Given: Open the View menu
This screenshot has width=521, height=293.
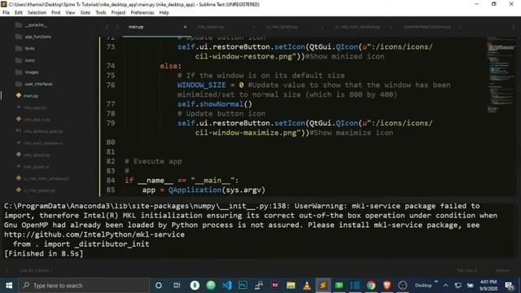Looking at the screenshot, I should coord(70,13).
